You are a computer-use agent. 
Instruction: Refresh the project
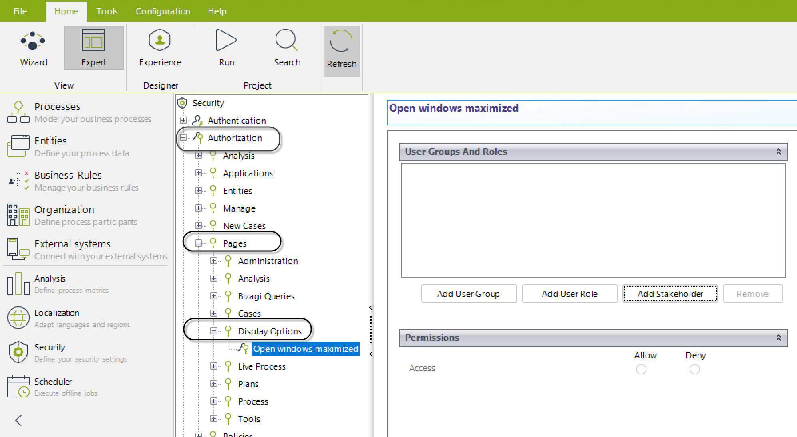point(342,51)
